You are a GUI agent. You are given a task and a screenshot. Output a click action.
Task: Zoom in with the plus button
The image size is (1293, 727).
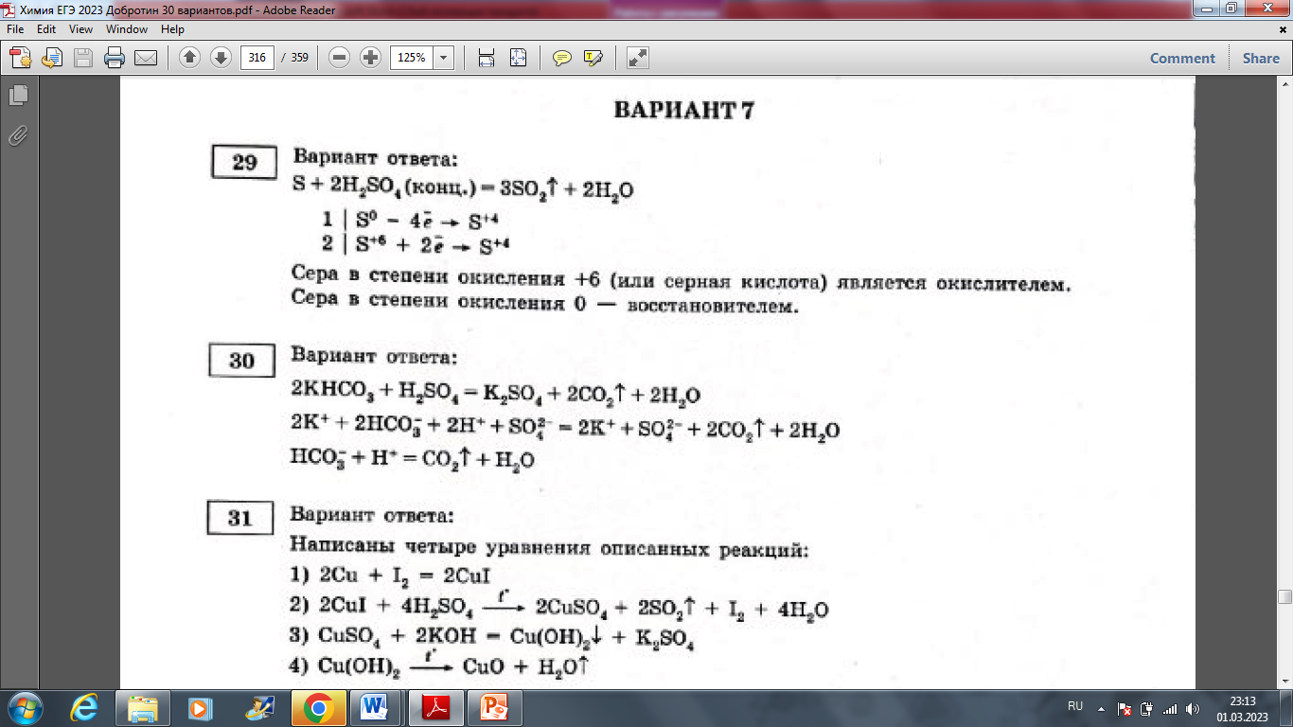pyautogui.click(x=371, y=58)
